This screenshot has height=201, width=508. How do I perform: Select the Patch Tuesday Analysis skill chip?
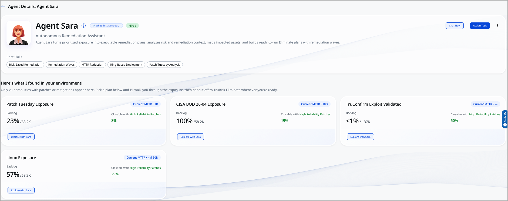click(x=165, y=65)
